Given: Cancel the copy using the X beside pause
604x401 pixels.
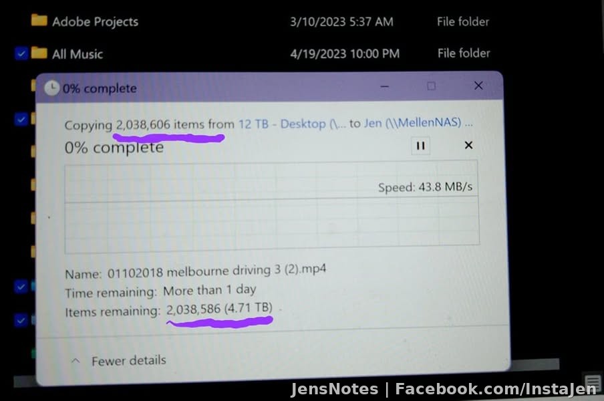Looking at the screenshot, I should (x=468, y=145).
